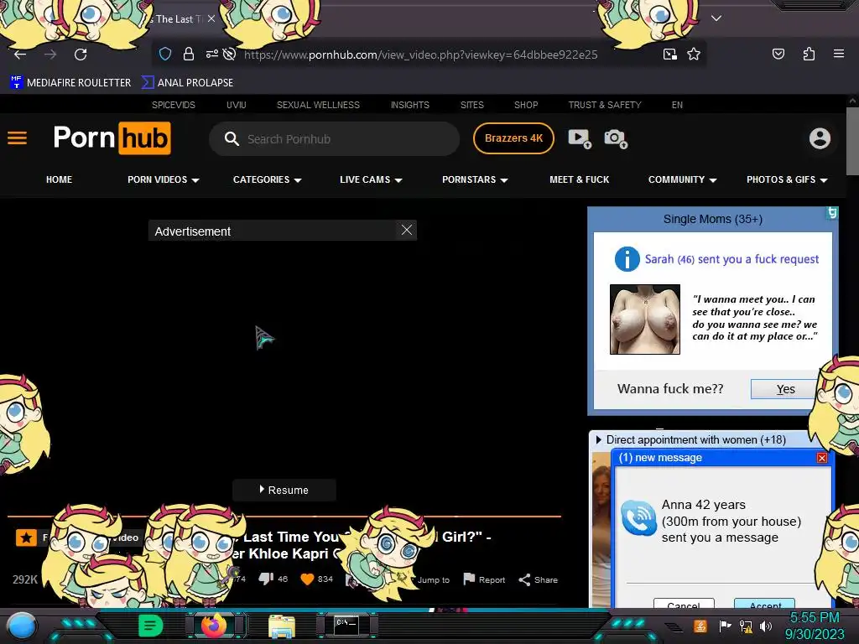Open the site permissions icon in the address bar
Screen dimensions: 859x644
(x=211, y=55)
